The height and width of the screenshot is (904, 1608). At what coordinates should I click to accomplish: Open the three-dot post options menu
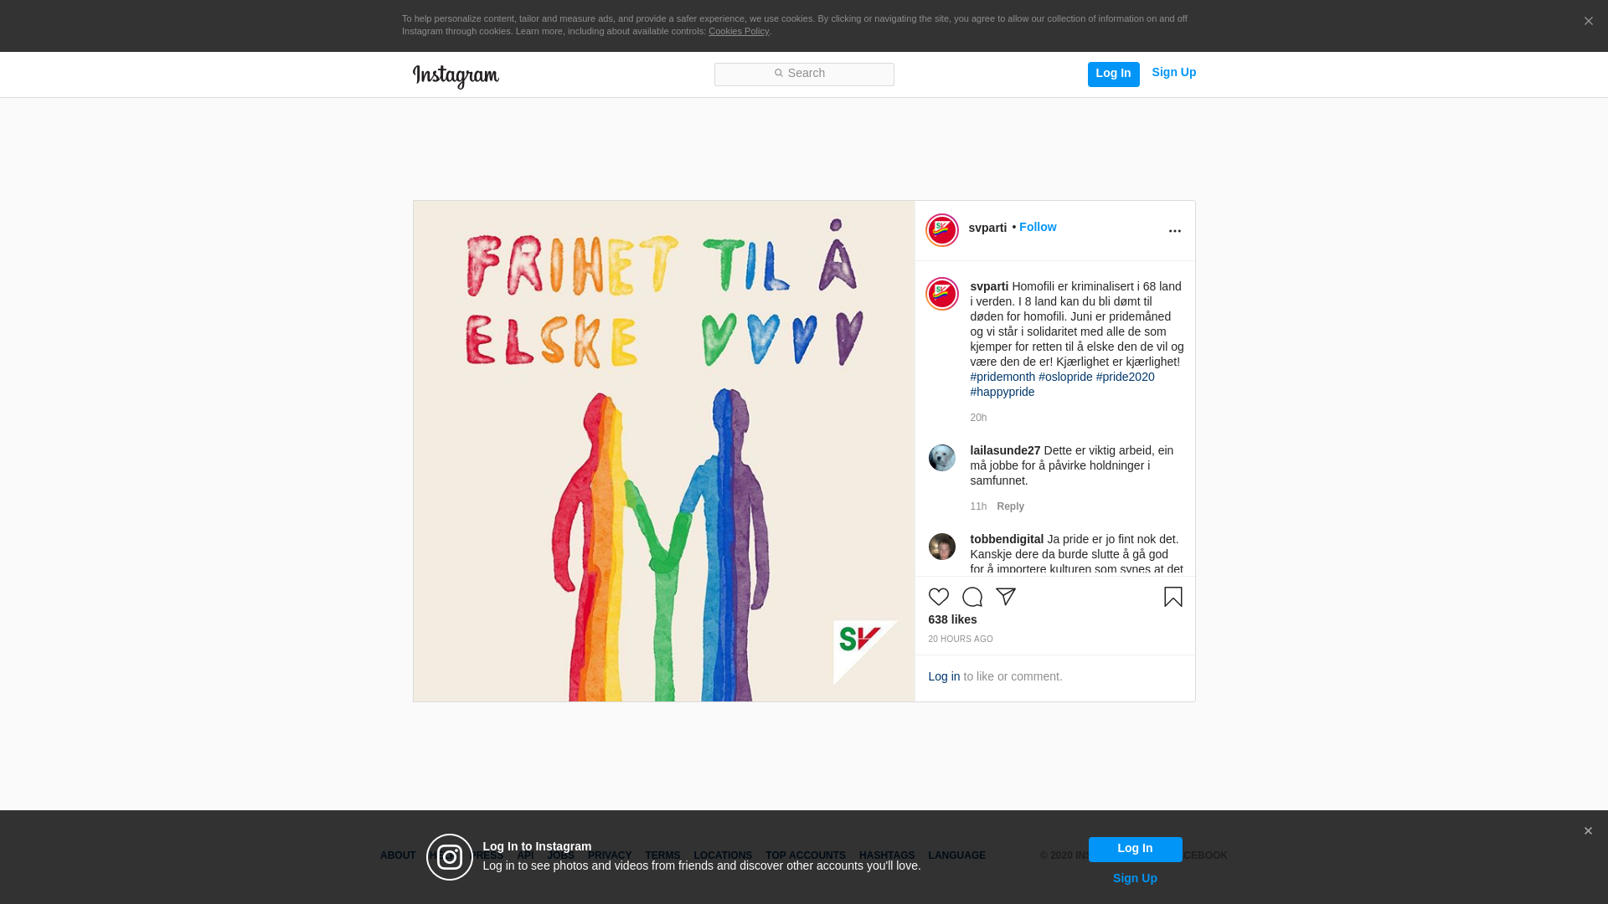pyautogui.click(x=1174, y=231)
